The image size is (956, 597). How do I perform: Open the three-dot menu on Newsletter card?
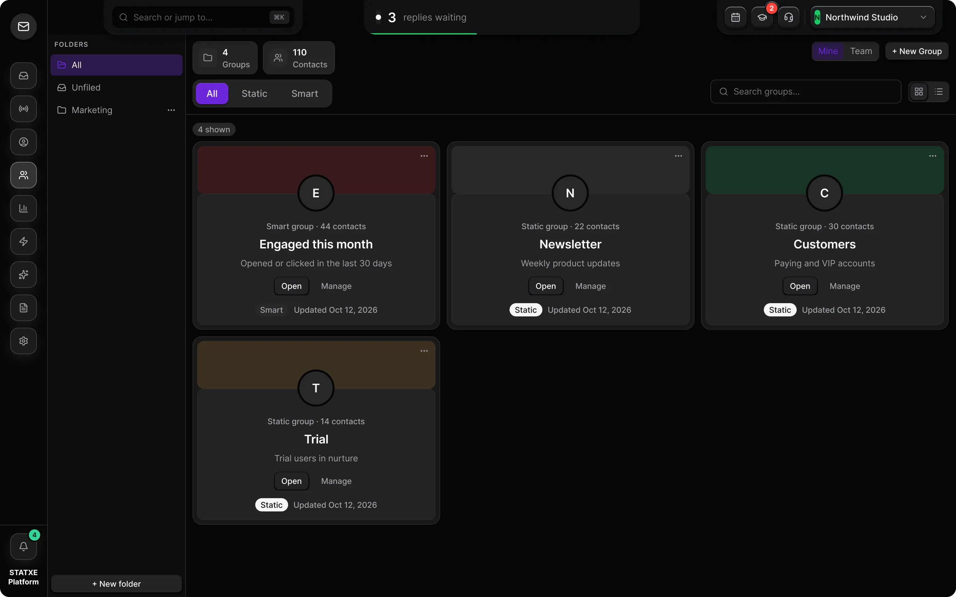click(x=678, y=156)
